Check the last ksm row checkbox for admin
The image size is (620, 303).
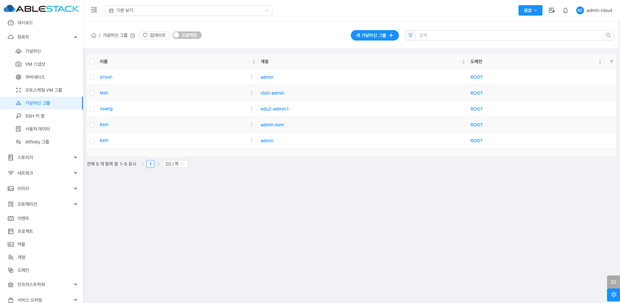pyautogui.click(x=92, y=141)
